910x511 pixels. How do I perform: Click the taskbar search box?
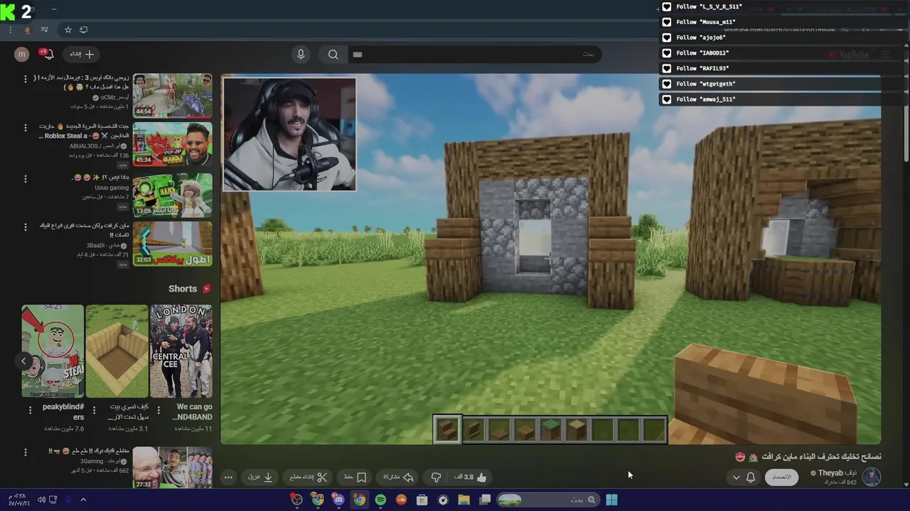[x=547, y=500]
